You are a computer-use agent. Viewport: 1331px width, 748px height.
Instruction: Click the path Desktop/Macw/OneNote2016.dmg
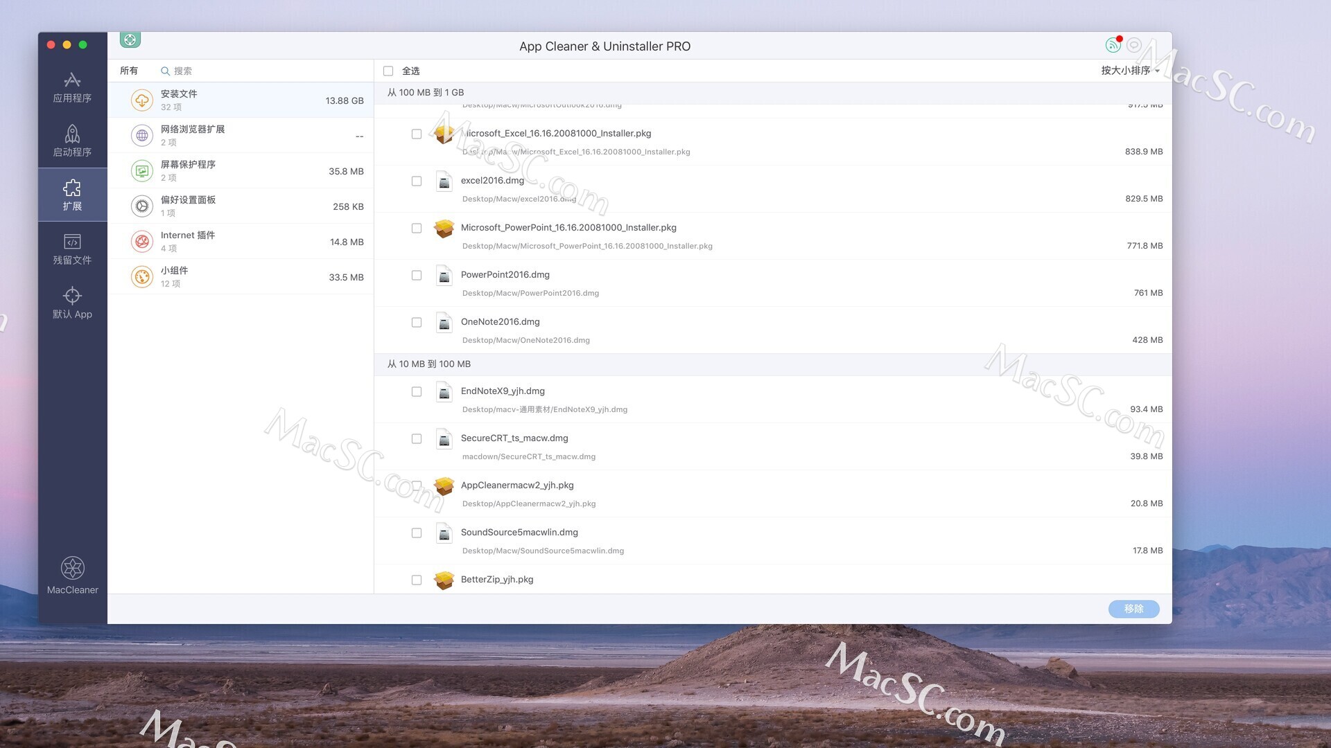(526, 340)
